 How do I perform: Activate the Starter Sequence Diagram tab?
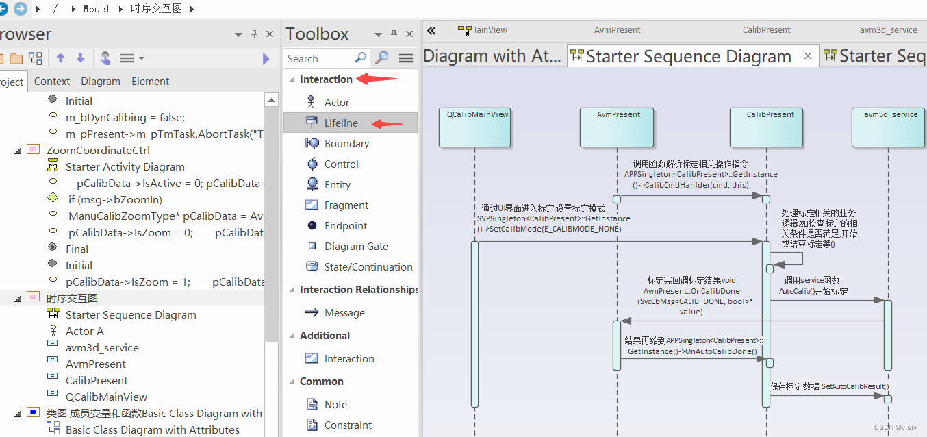tap(688, 56)
